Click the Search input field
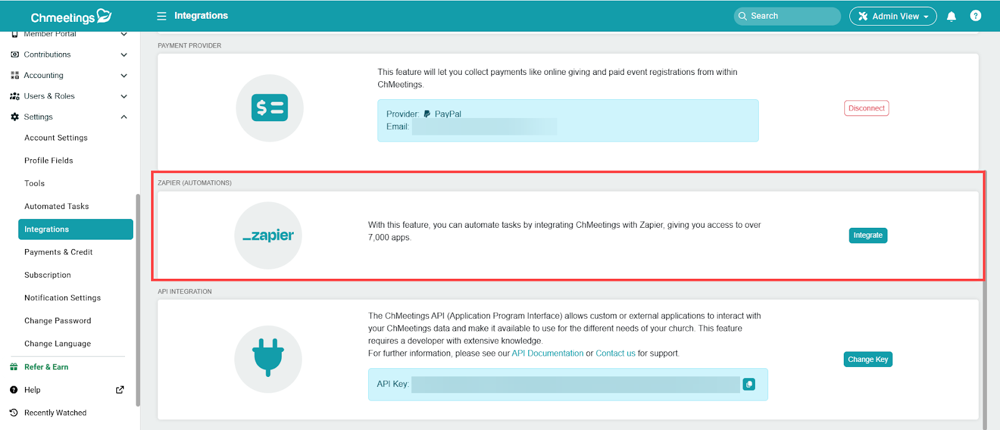Viewport: 1000px width, 430px height. (x=787, y=16)
